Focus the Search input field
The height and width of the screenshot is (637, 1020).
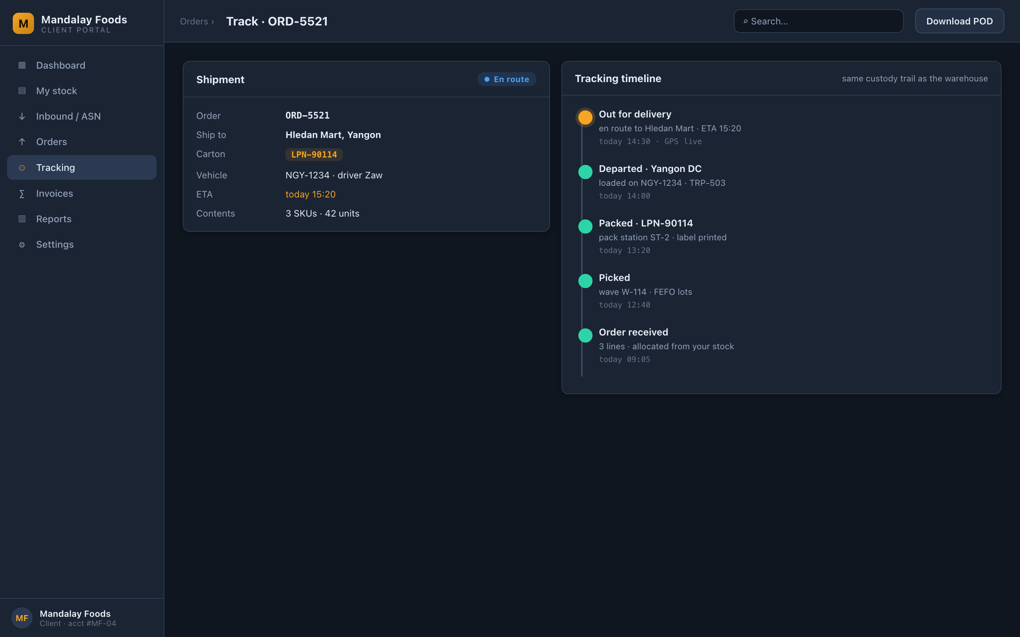click(818, 21)
